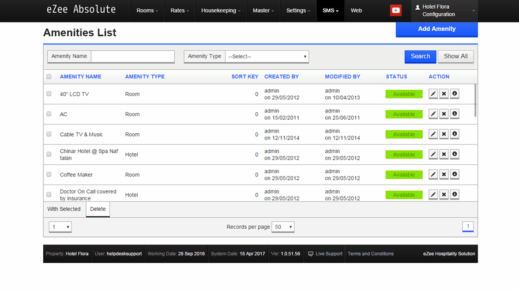519x291 pixels.
Task: Open the Amenity Type select dropdown
Action: 267,56
